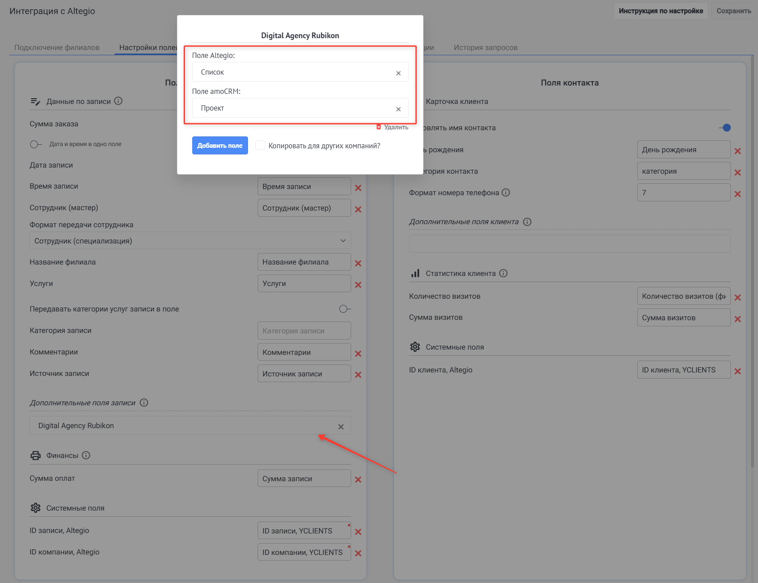Click the Данные по записи heading

79,101
